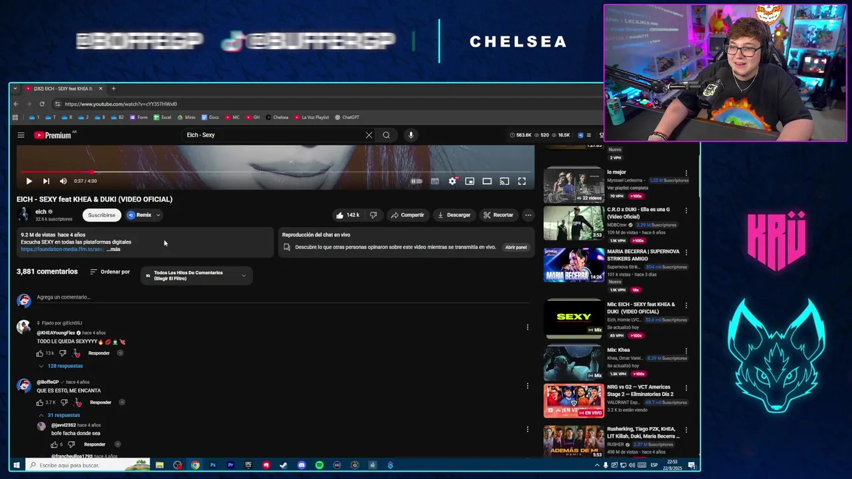Screen dimensions: 852x479
Task: Open options for KHEAYoungFlex comment
Action: pyautogui.click(x=528, y=327)
